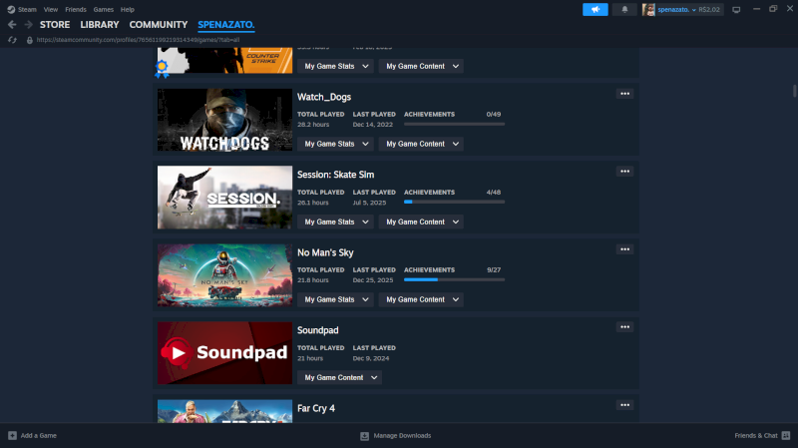Open the SPENAZATO. profile tab

(x=226, y=24)
